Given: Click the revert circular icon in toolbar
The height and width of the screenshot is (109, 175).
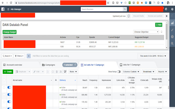Looking at the screenshot, I should [x=53, y=72].
